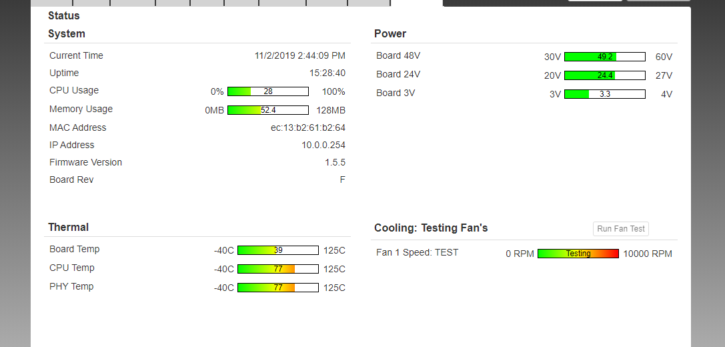Click the System section heading

pyautogui.click(x=67, y=34)
